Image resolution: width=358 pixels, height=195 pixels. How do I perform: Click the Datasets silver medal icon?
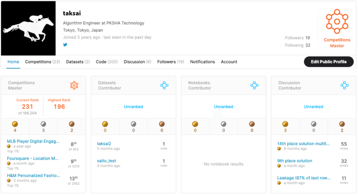click(x=133, y=124)
